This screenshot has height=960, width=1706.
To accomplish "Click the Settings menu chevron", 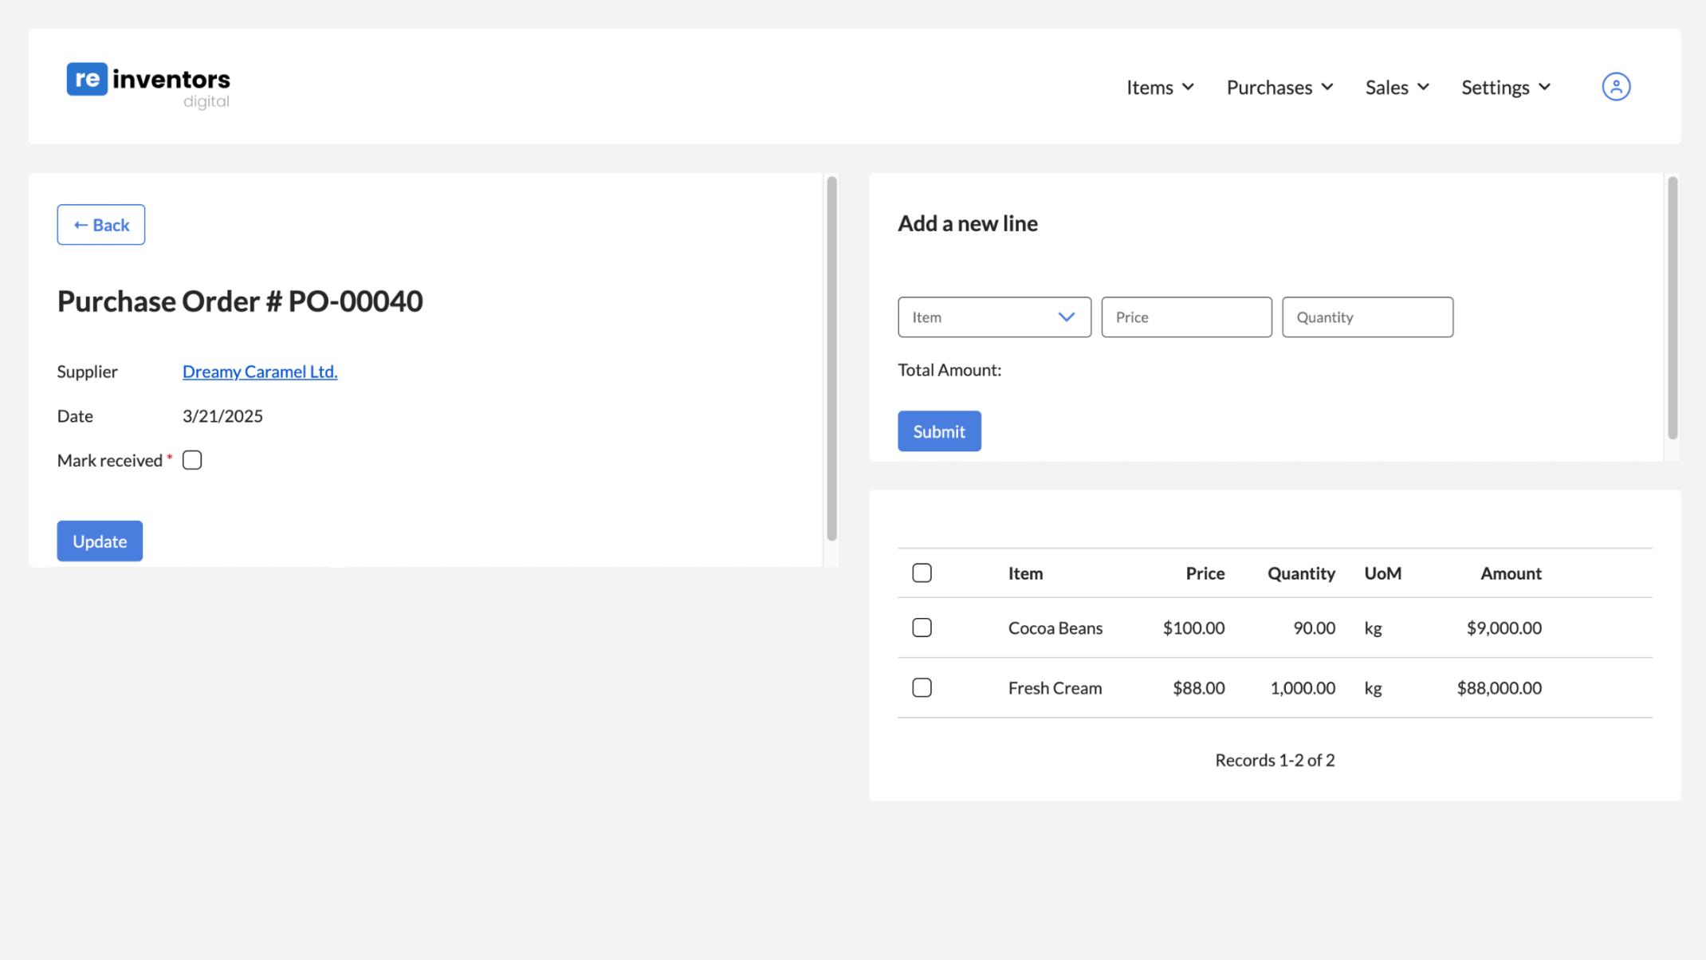I will (1544, 87).
